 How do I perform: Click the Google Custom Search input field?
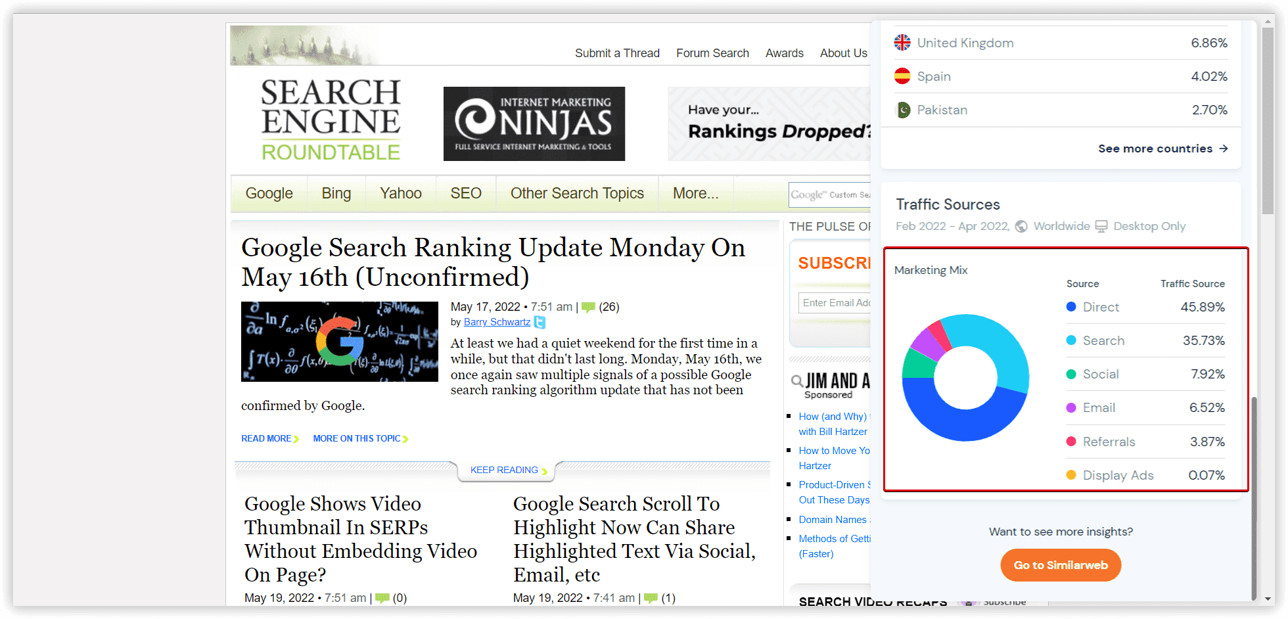pos(830,195)
